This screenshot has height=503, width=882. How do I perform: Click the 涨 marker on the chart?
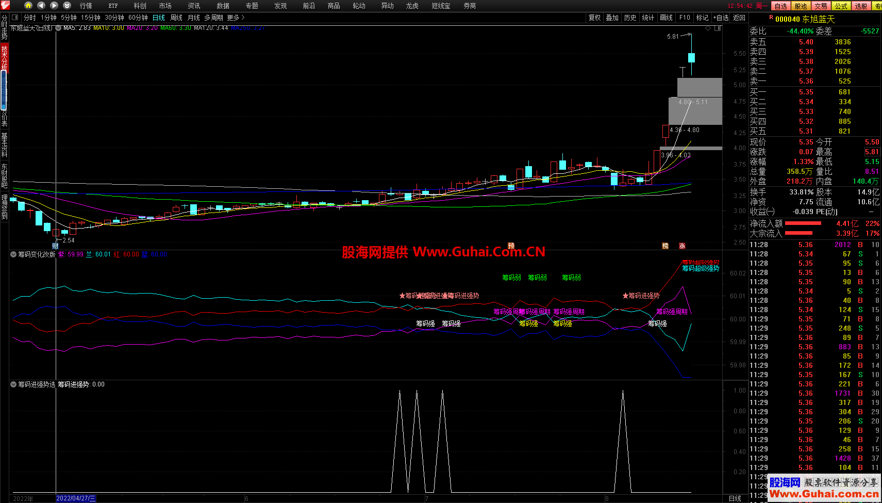pos(682,246)
